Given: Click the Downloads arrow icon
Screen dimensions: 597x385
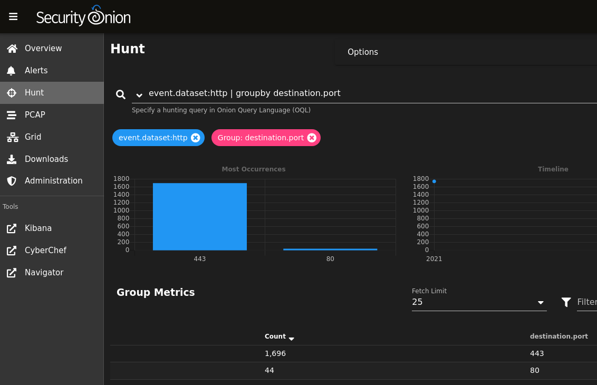Looking at the screenshot, I should [12, 159].
